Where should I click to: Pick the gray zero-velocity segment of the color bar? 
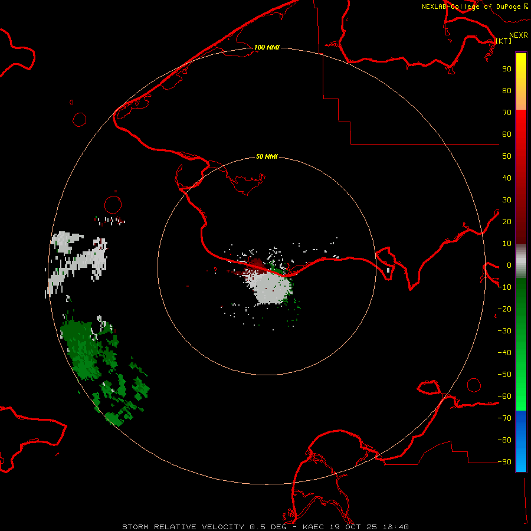click(x=521, y=261)
